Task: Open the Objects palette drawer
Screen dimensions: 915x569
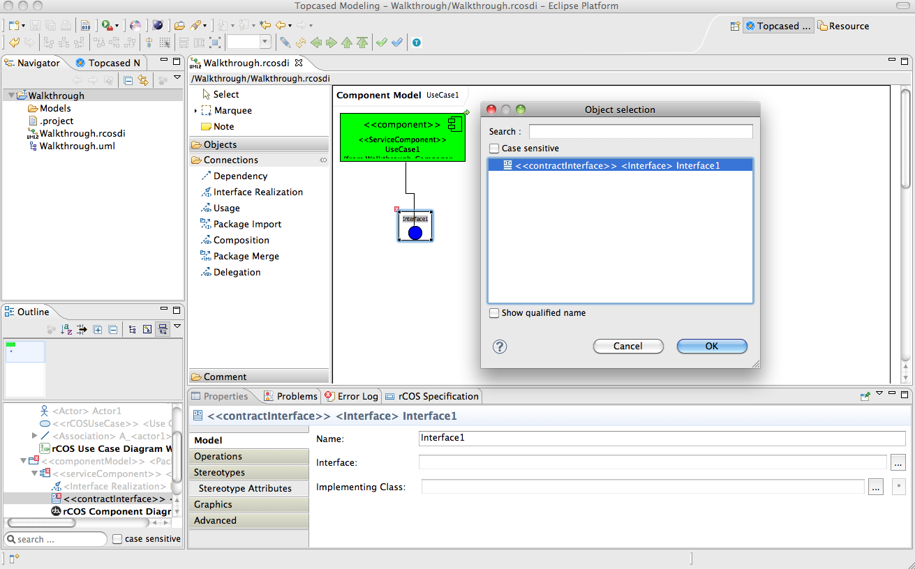Action: click(259, 144)
